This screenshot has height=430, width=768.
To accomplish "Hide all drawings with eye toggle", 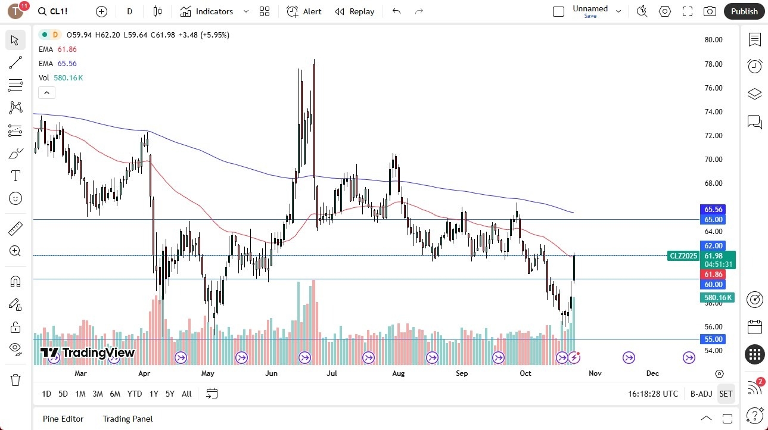I will (15, 350).
